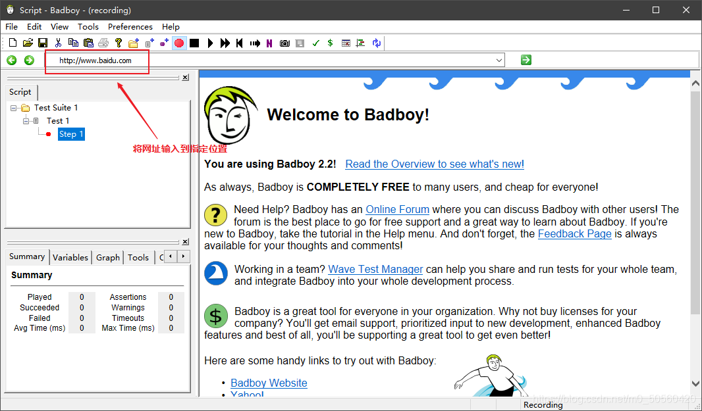Open the Feedback Page link
The image size is (702, 411).
pos(574,233)
